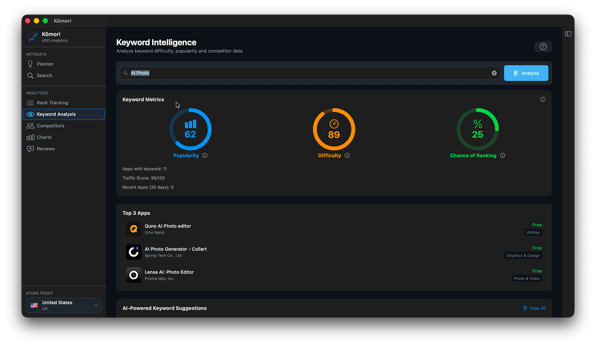Switch to the Competitors view

click(50, 126)
